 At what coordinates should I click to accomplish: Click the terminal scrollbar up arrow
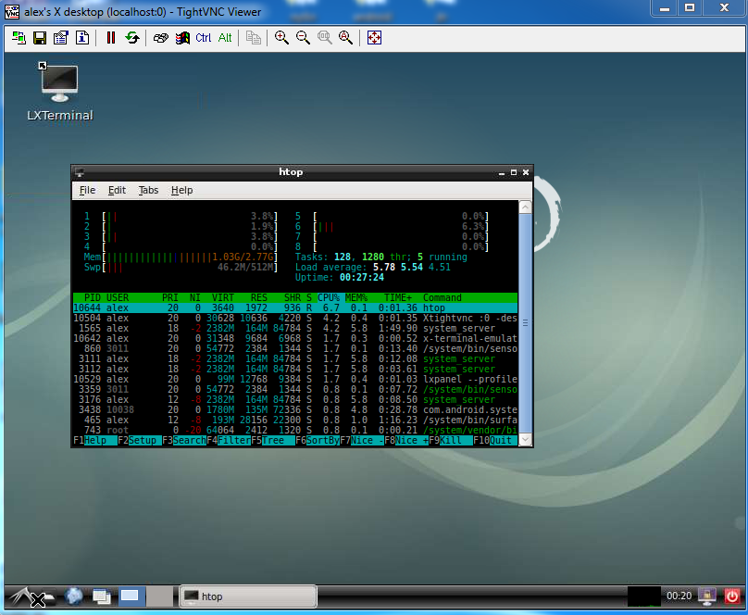[x=525, y=207]
